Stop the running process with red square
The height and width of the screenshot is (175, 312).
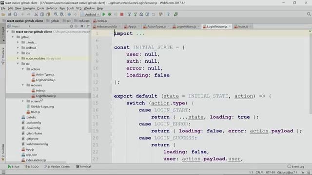(122, 14)
